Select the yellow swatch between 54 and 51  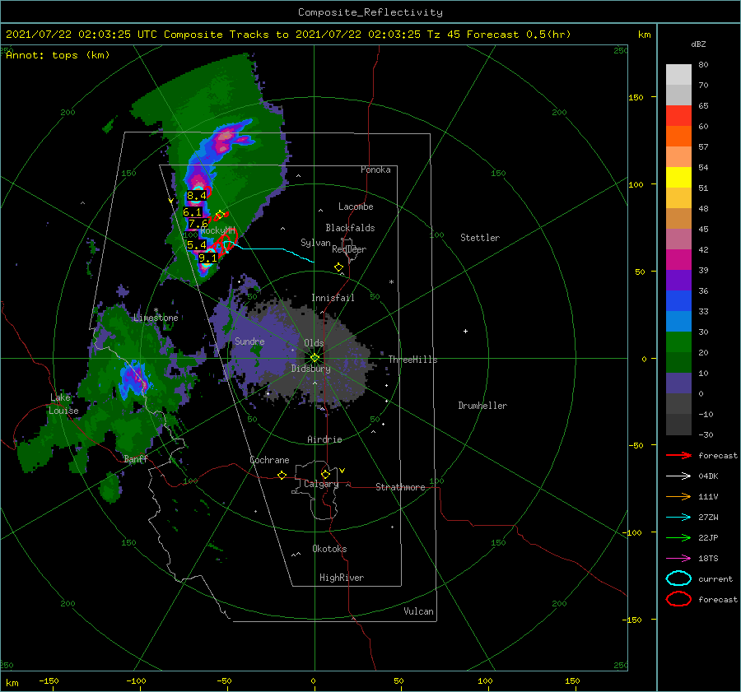[x=678, y=178]
